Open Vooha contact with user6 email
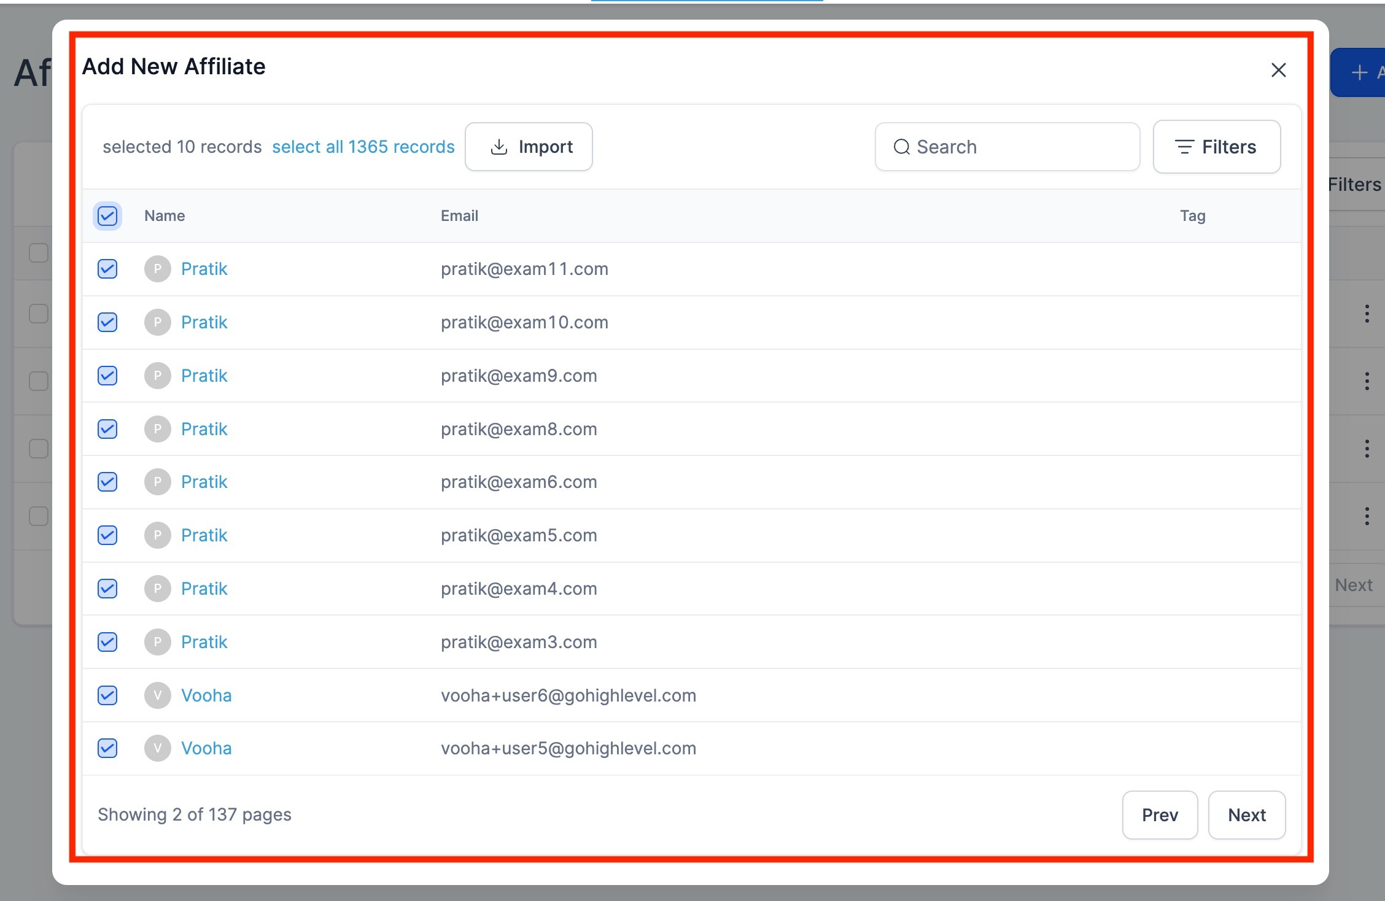Image resolution: width=1385 pixels, height=901 pixels. (x=206, y=695)
